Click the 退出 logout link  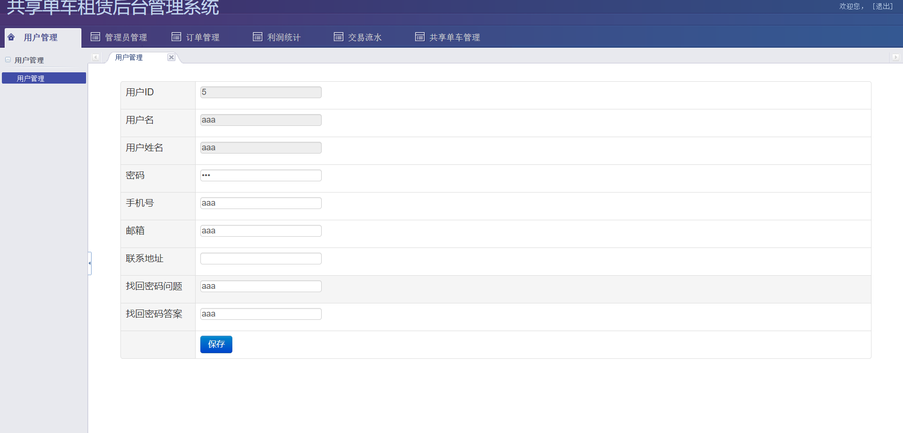[883, 7]
